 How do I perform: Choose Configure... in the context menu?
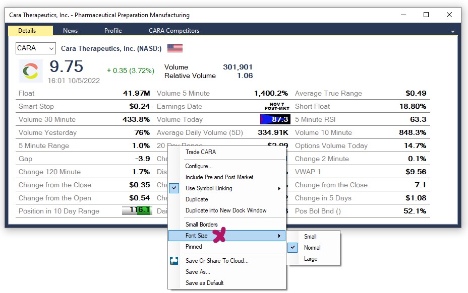click(199, 166)
